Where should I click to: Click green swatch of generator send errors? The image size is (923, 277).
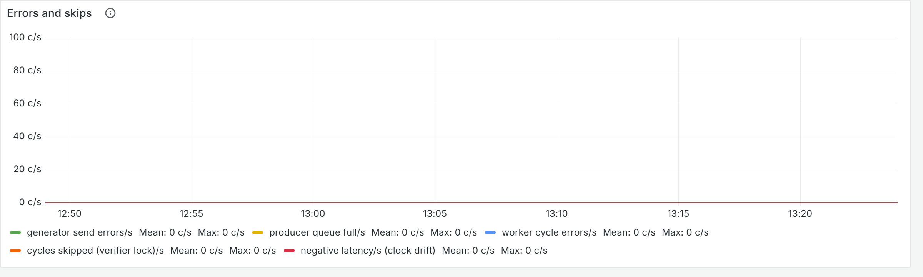pyautogui.click(x=15, y=232)
